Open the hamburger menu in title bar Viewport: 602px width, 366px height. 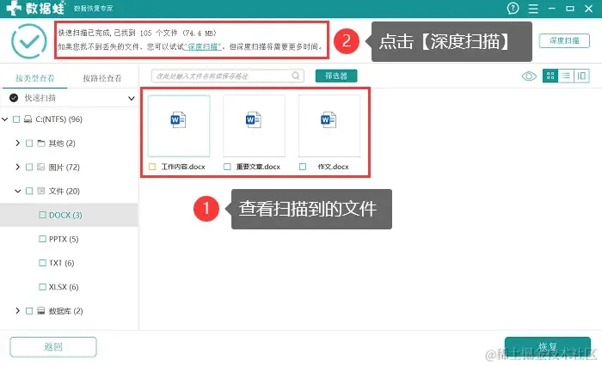(533, 9)
